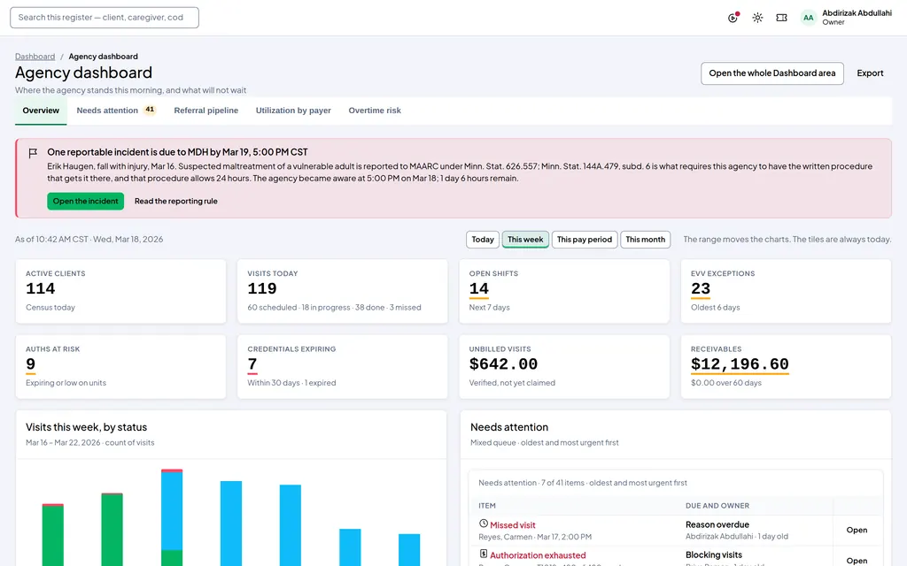Click Open in the Missed visit row
This screenshot has width=907, height=566.
[857, 531]
